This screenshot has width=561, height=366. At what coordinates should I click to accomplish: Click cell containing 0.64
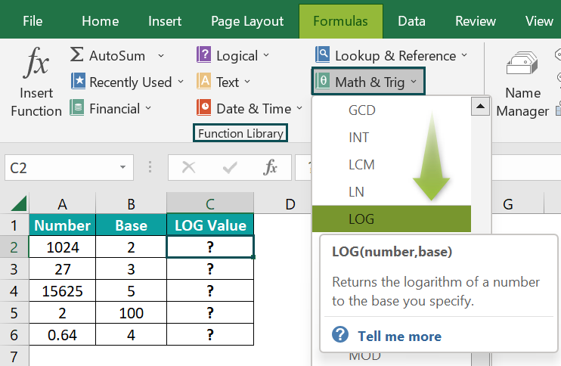[62, 335]
